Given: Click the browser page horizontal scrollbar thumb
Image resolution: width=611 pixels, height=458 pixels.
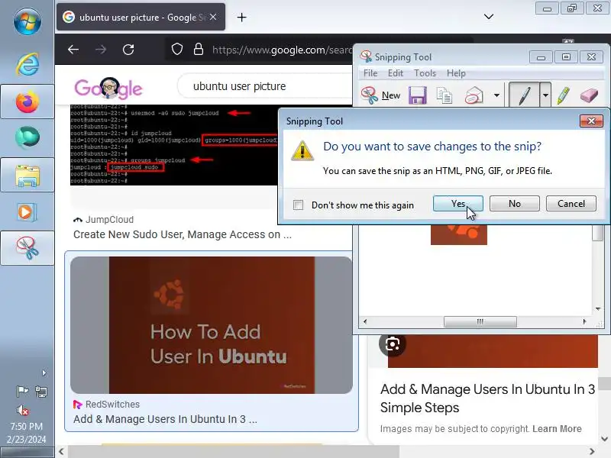Looking at the screenshot, I should coord(234,451).
